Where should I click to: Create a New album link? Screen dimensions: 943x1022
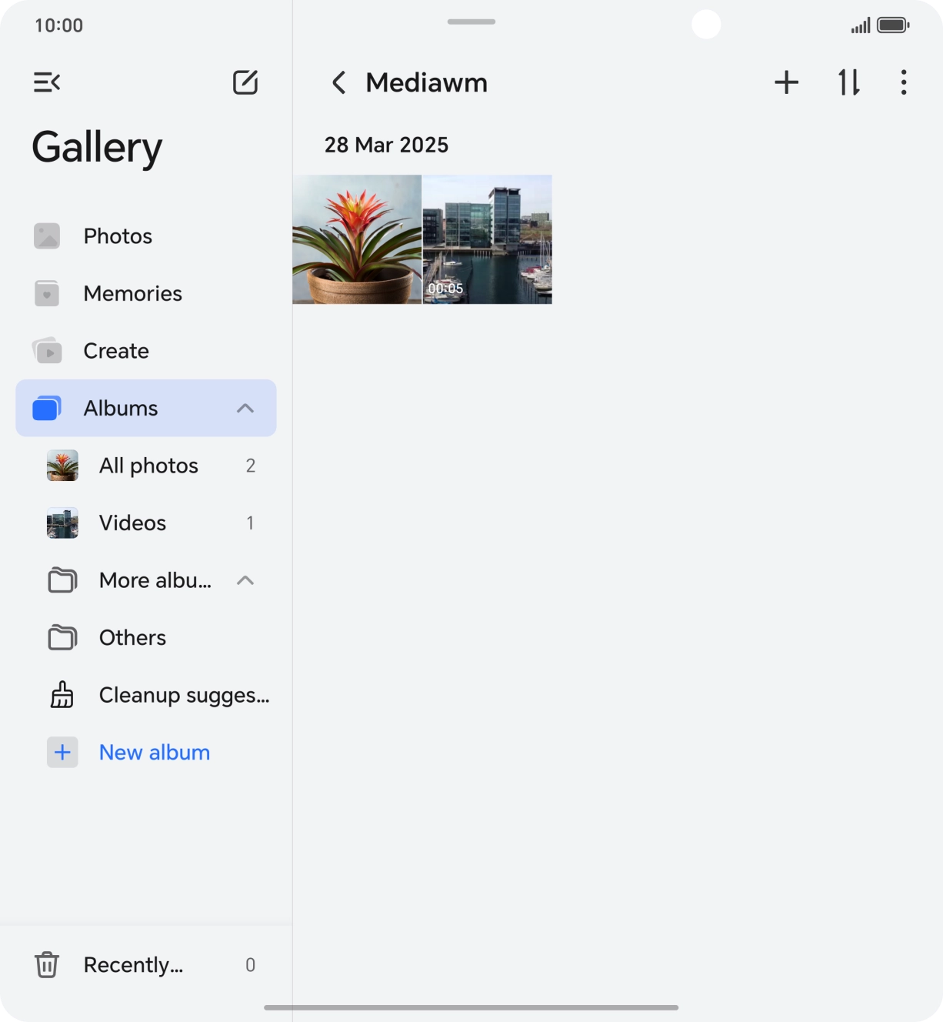pos(155,752)
